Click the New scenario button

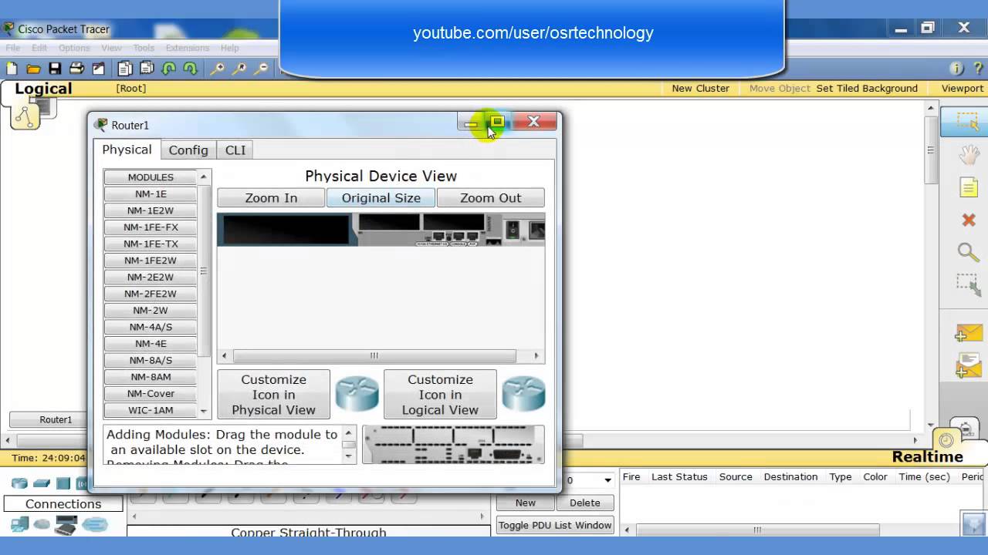[525, 503]
